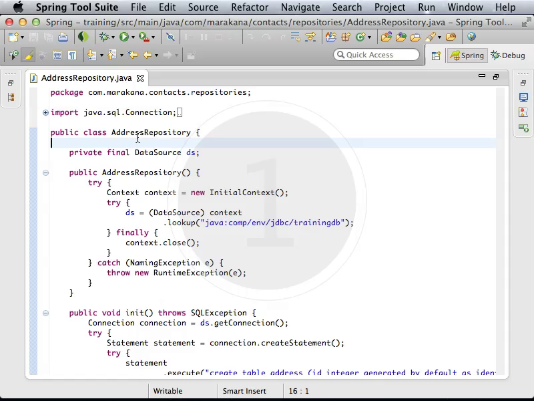Click the 16 : 1 cursor position

coord(298,391)
